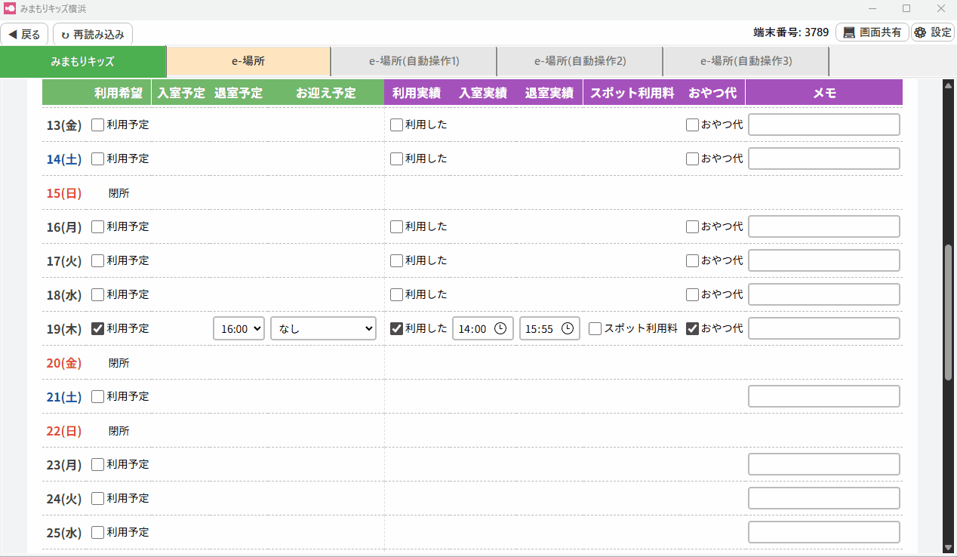Select the みまもりキッズ tab
957x557 pixels.
[83, 62]
